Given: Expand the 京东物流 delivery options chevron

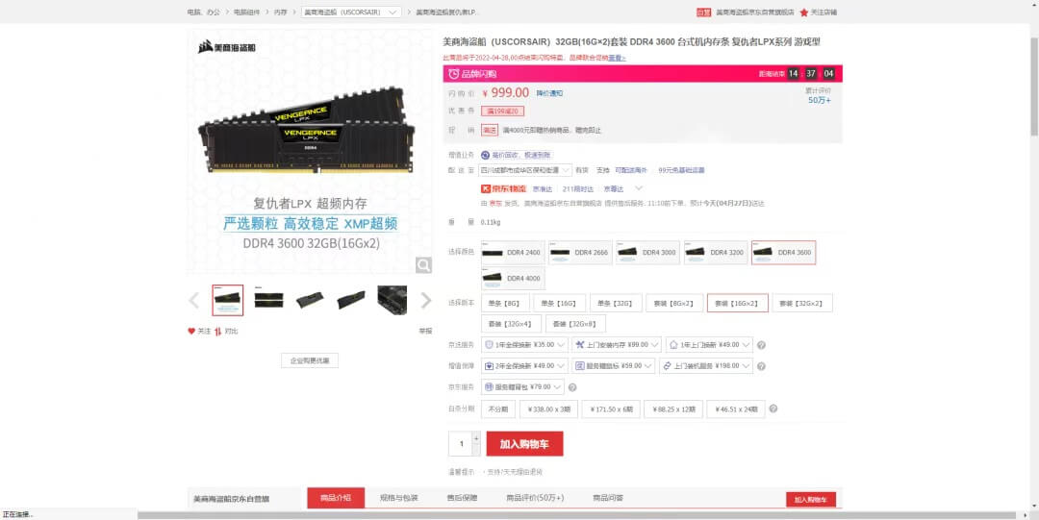Looking at the screenshot, I should [x=639, y=188].
